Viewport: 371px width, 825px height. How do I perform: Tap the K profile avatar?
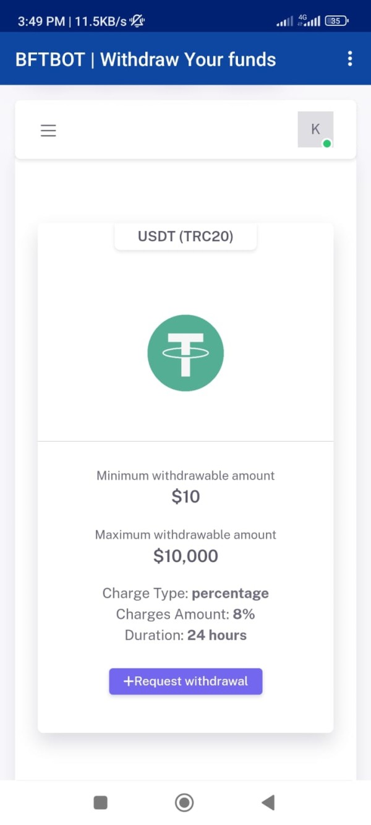pos(315,129)
